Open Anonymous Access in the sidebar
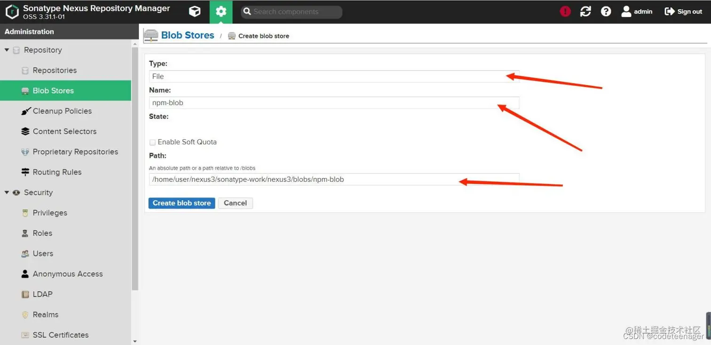Viewport: 711px width, 345px height. (65, 274)
